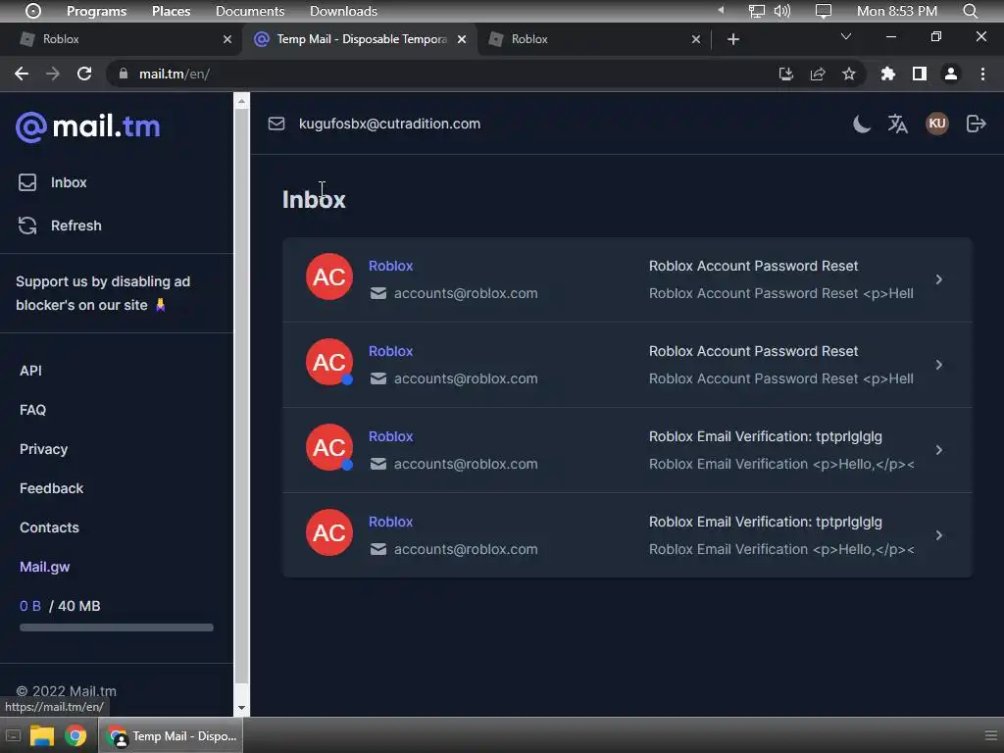Open the file manager from the taskbar

(41, 735)
